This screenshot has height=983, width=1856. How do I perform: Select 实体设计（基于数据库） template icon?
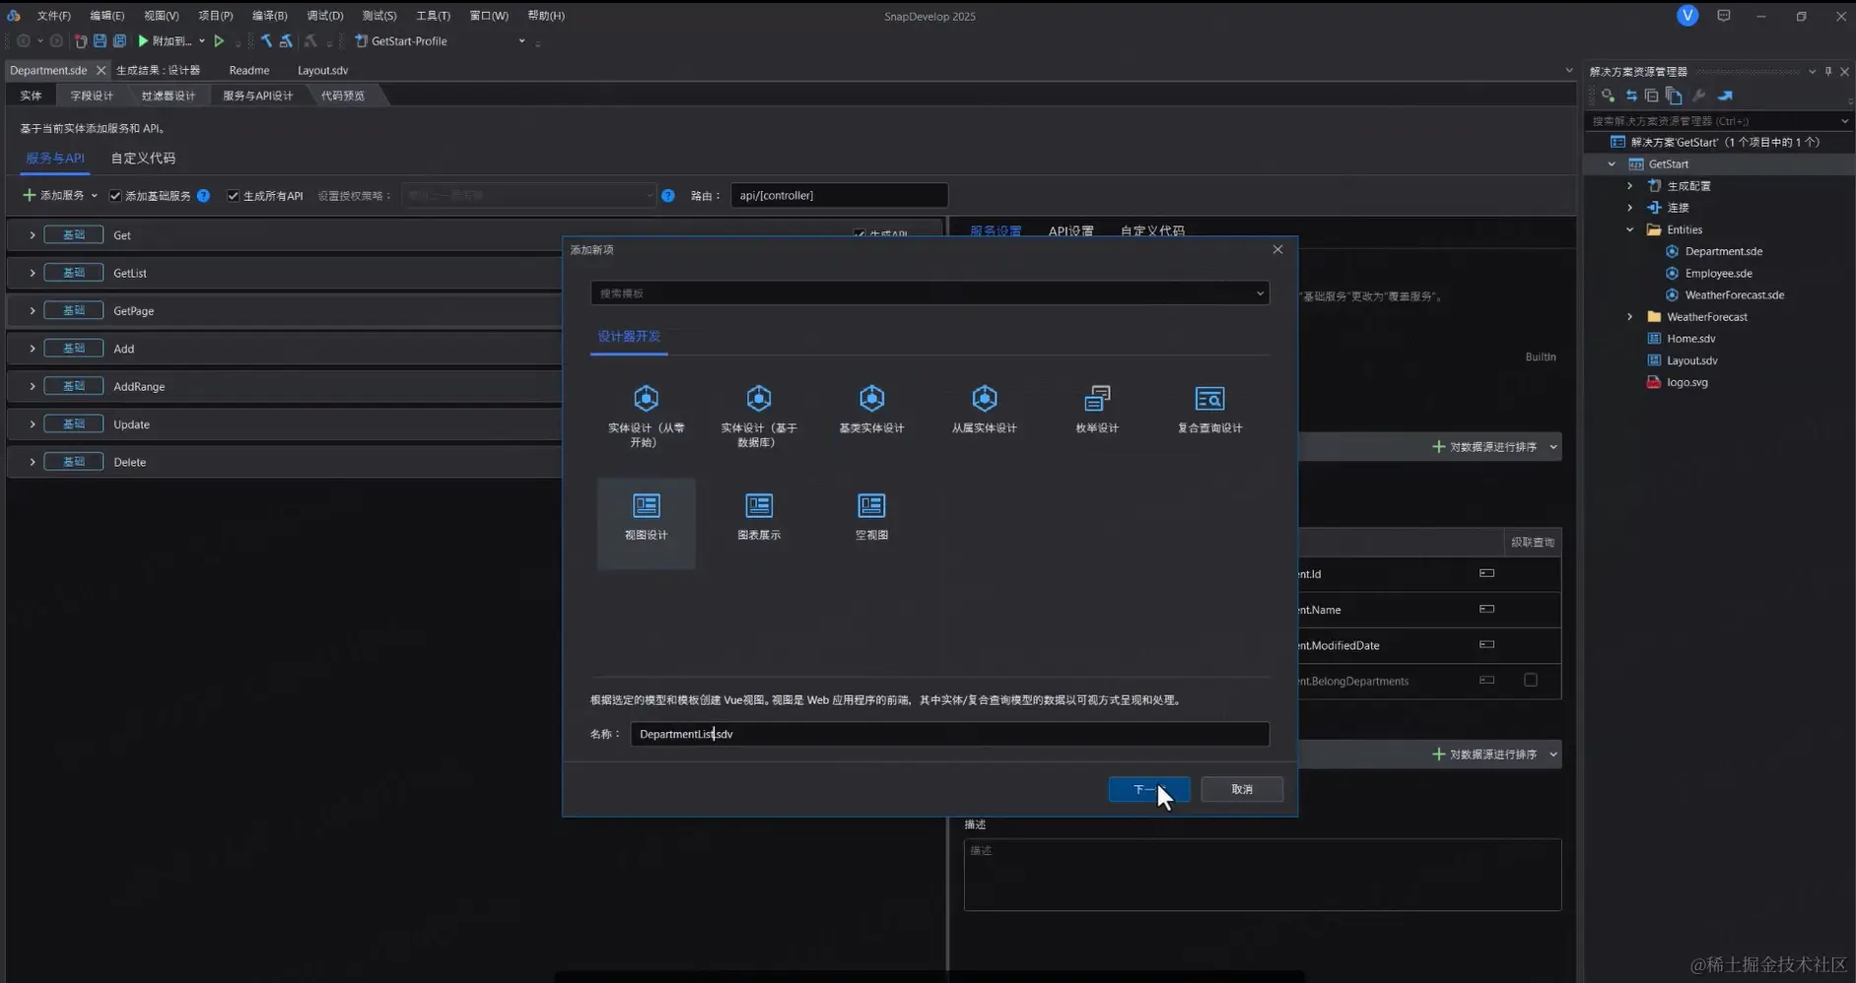[758, 399]
